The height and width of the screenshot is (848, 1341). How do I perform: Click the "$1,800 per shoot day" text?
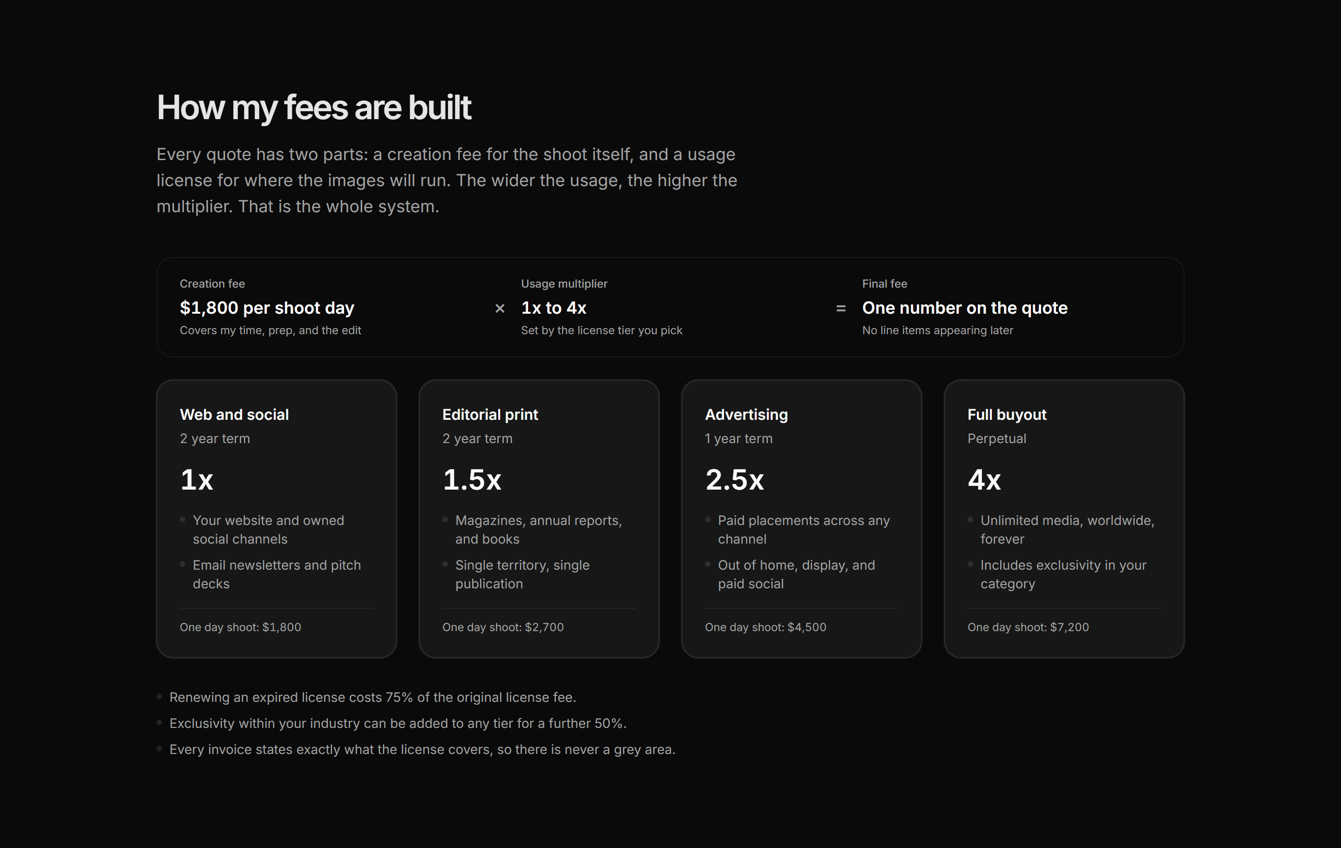click(x=267, y=308)
